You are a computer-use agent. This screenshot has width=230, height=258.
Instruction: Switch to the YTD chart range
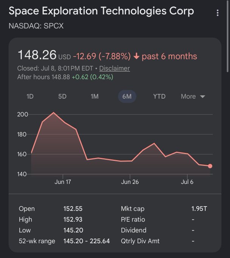point(159,96)
